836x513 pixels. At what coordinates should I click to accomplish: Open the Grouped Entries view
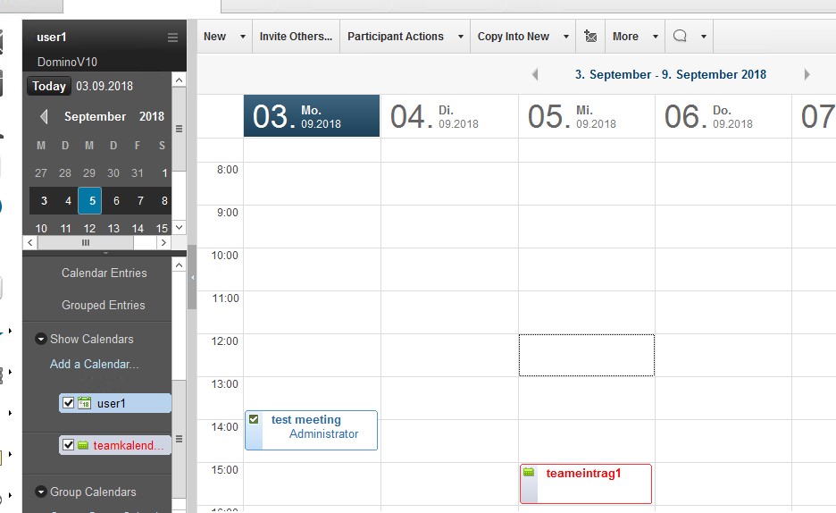tap(103, 305)
